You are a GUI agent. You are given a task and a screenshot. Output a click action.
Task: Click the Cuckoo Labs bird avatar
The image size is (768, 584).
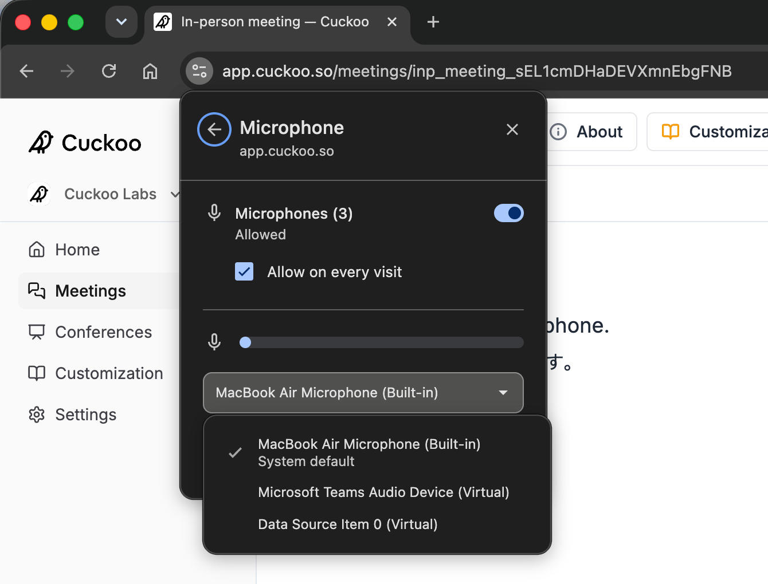click(39, 194)
